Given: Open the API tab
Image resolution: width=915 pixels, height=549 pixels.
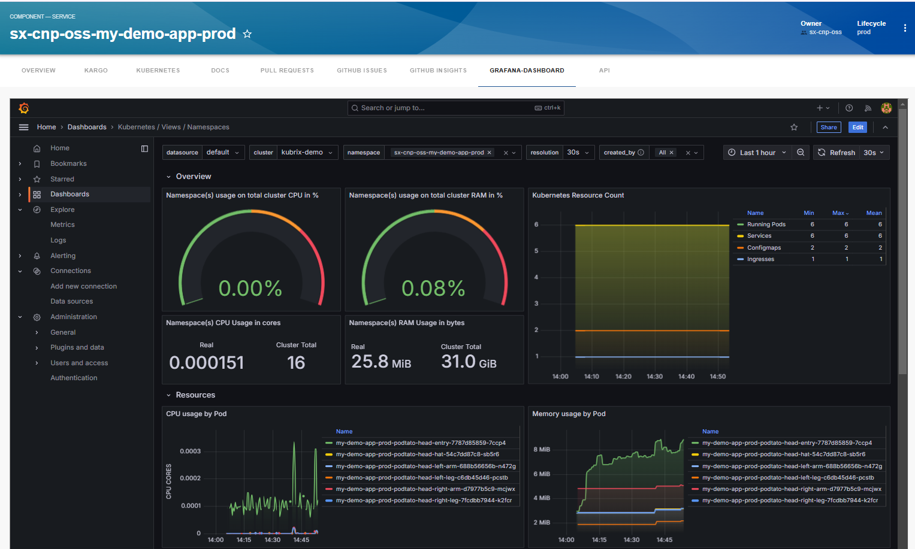Looking at the screenshot, I should pyautogui.click(x=605, y=71).
